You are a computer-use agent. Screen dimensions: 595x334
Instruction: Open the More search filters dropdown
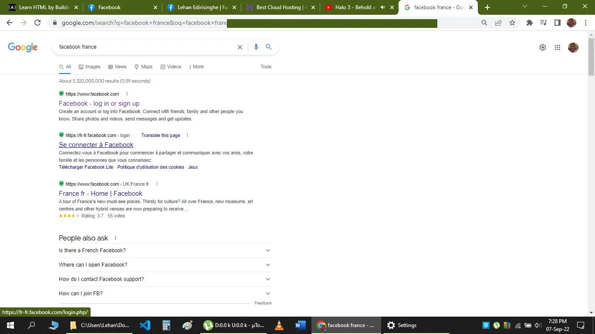pos(196,67)
